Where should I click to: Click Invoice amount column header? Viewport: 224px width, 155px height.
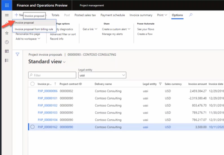(x=197, y=84)
